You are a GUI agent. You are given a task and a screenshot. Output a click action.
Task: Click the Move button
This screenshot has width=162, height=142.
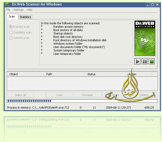point(115,95)
